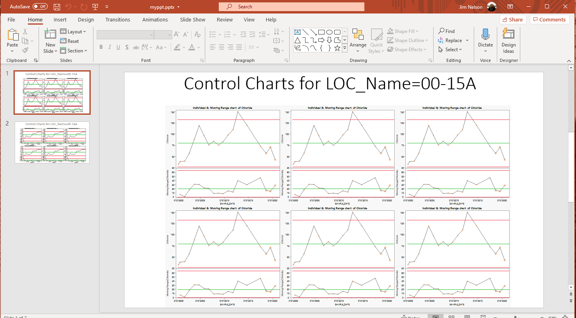Expand the font size dropdown
Viewport: 576px width, 318px height.
click(169, 35)
